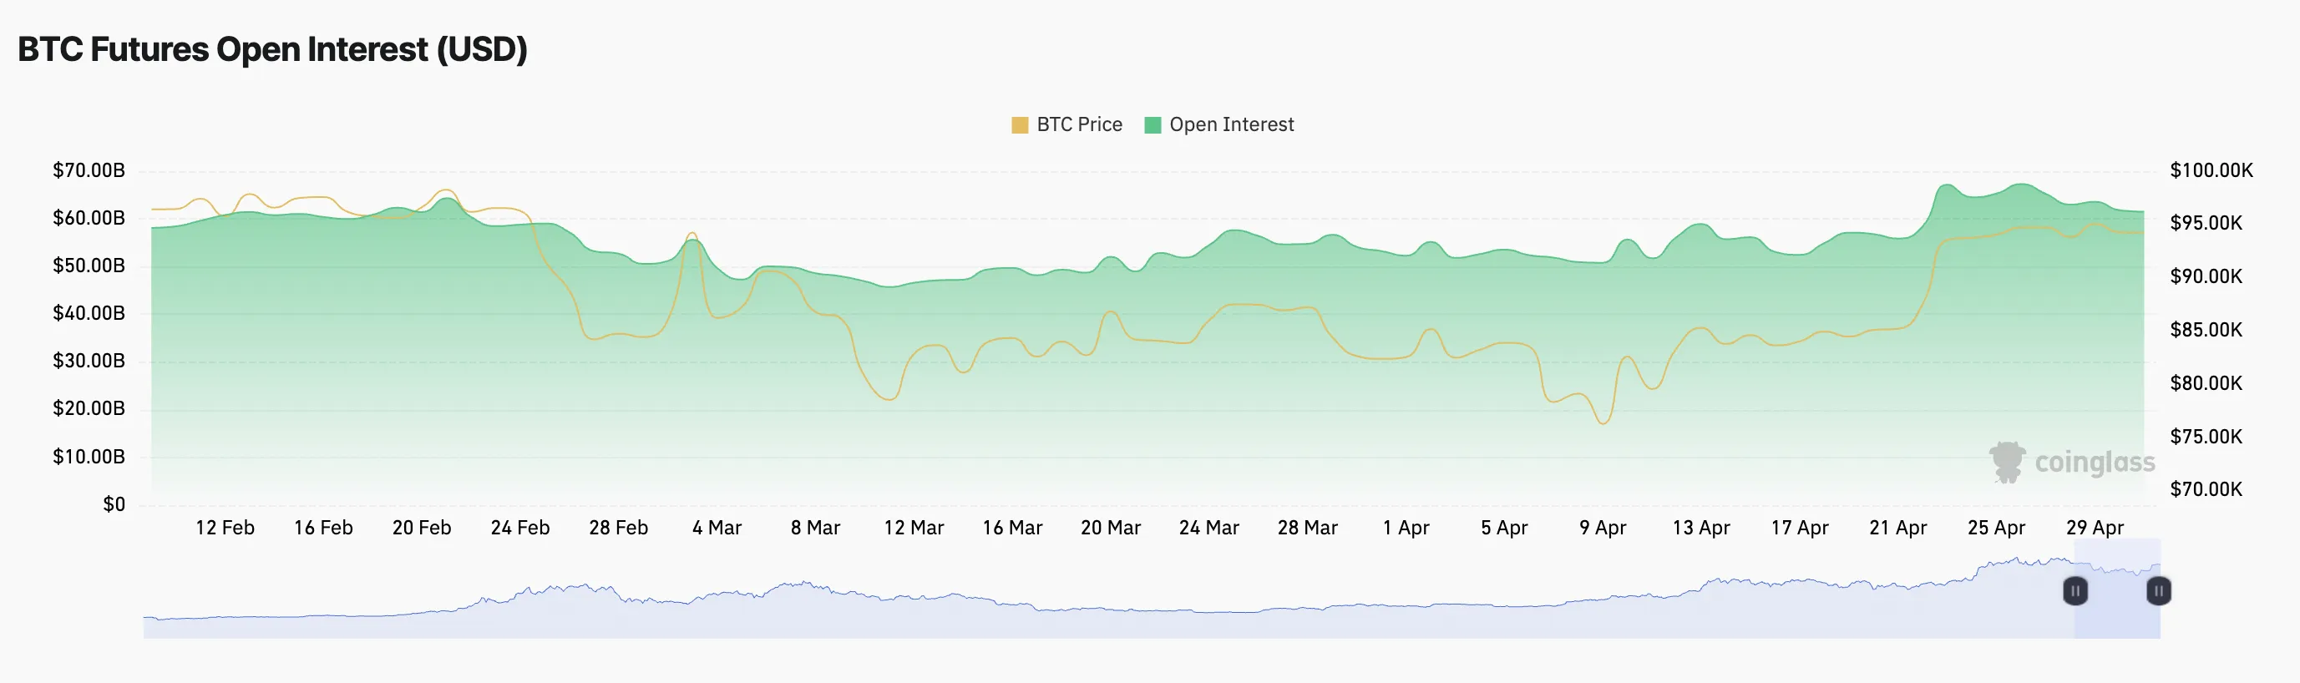Click the $100.00K price axis label
Screen dimensions: 2300x683
pos(2211,170)
